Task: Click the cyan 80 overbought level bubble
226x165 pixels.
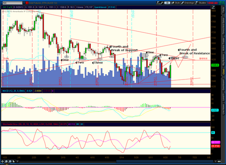Action: (x=213, y=132)
